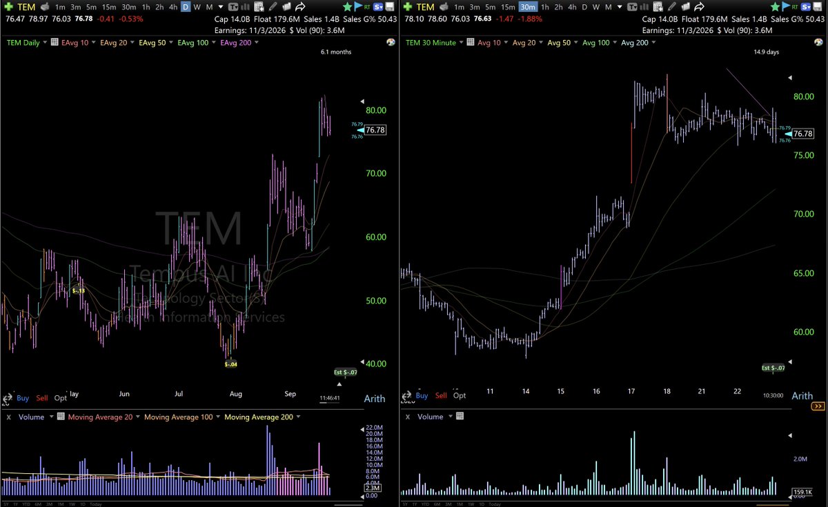828x507 pixels.
Task: Toggle Arith scale on right 30-minute chart
Action: click(802, 396)
